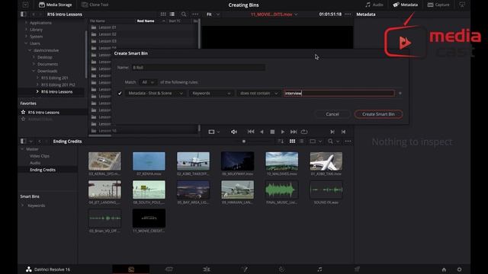Open the media storage three-dot options menu
The width and height of the screenshot is (488, 274).
click(x=195, y=14)
